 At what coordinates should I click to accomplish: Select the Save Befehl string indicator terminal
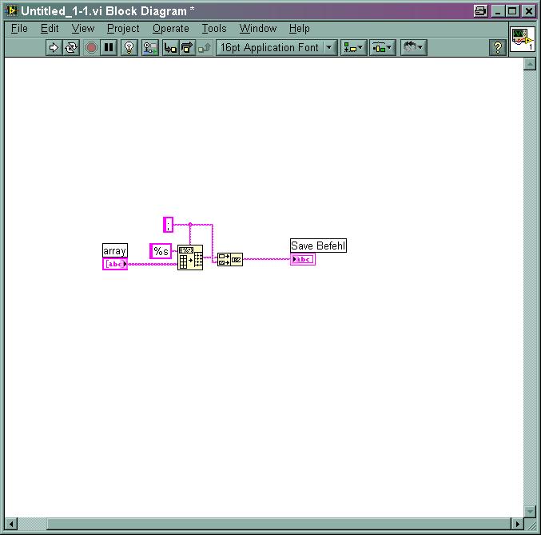click(x=303, y=259)
